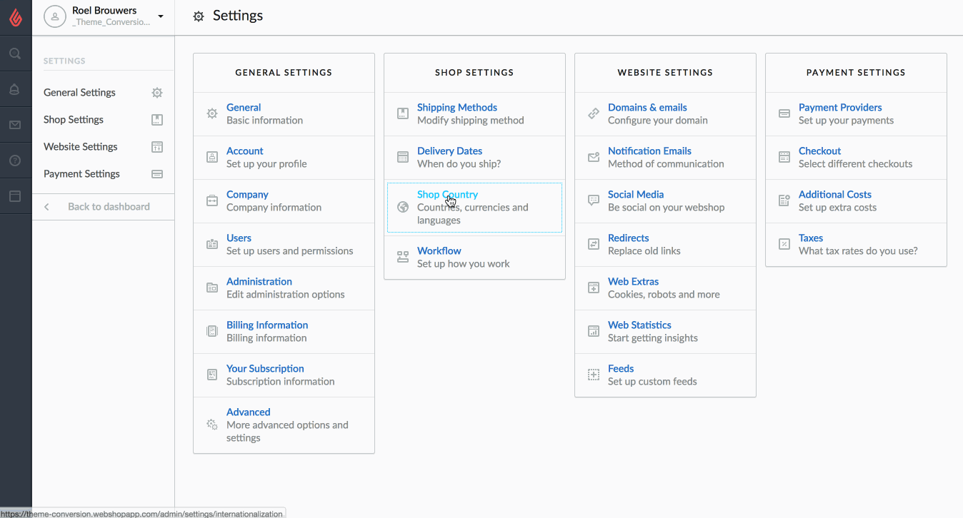The width and height of the screenshot is (963, 518).
Task: Click the chain link icon next to Domains
Action: [594, 113]
